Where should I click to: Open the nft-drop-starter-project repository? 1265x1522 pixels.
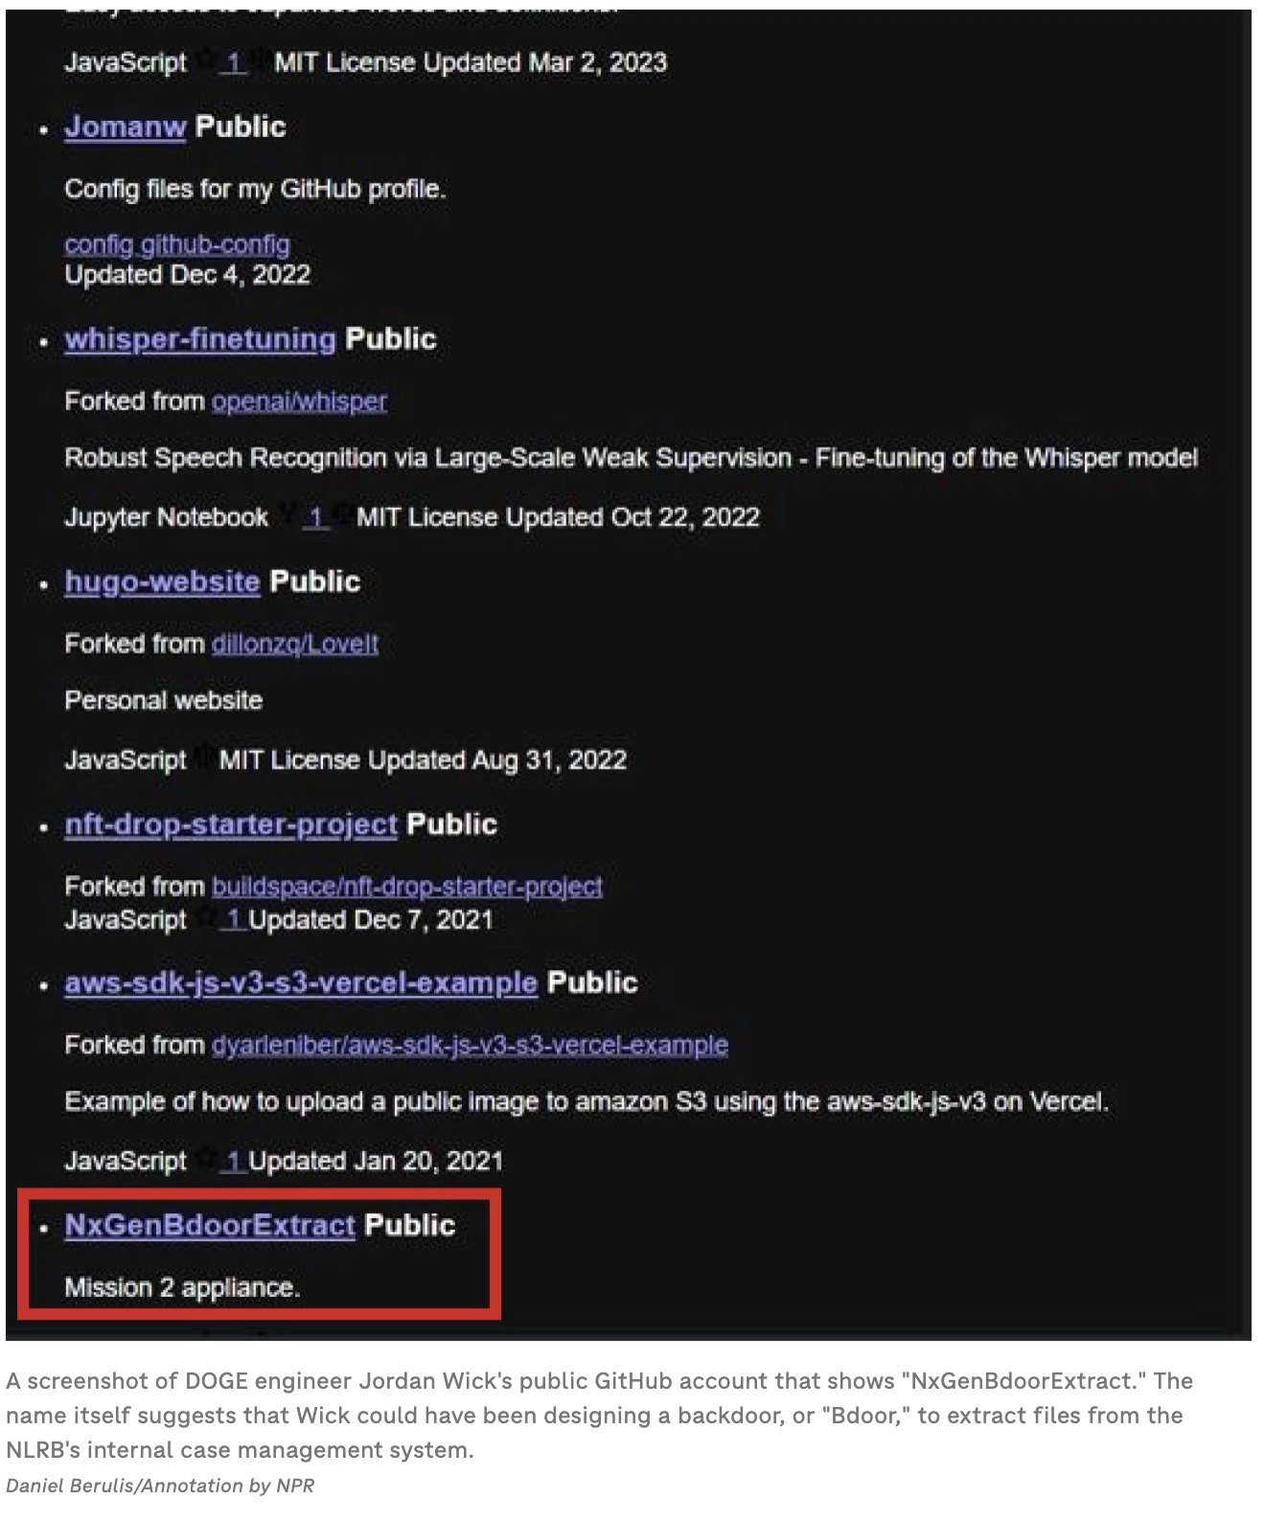[x=231, y=824]
